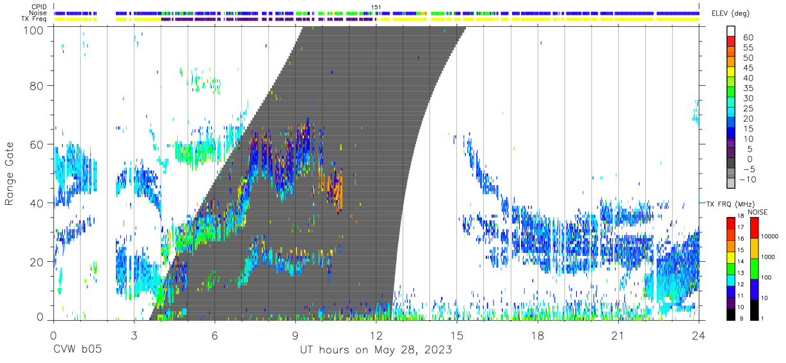Viewport: 786px width, 363px height.
Task: Pick the light gray bottom ELEV segment
Action: point(731,183)
